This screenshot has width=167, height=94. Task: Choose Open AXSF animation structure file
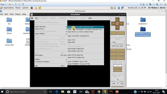pos(86,30)
